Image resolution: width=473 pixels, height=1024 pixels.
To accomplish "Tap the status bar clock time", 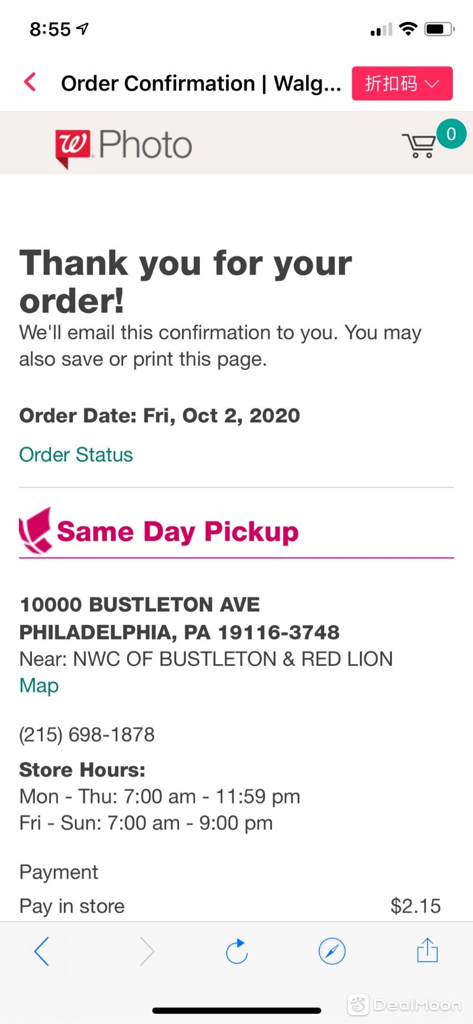I will coord(50,29).
